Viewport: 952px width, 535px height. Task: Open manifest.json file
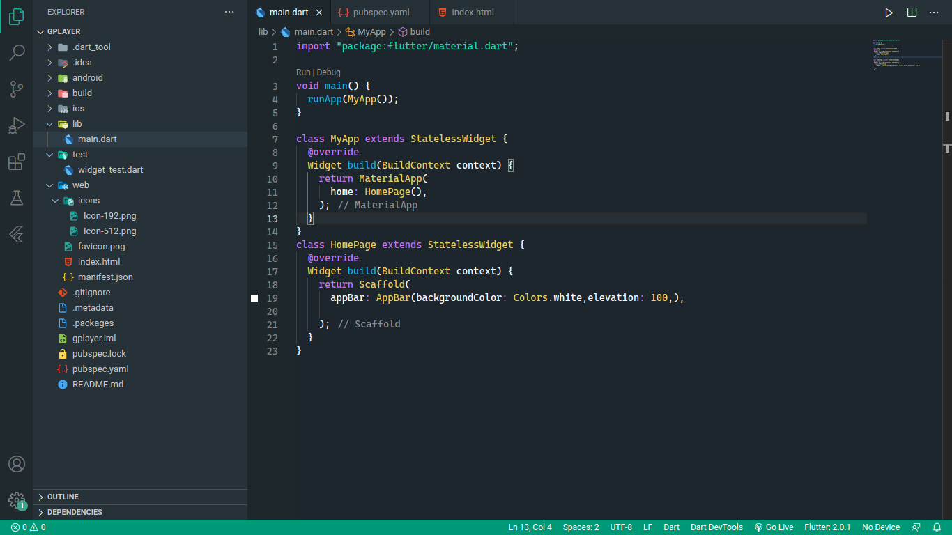[140, 277]
